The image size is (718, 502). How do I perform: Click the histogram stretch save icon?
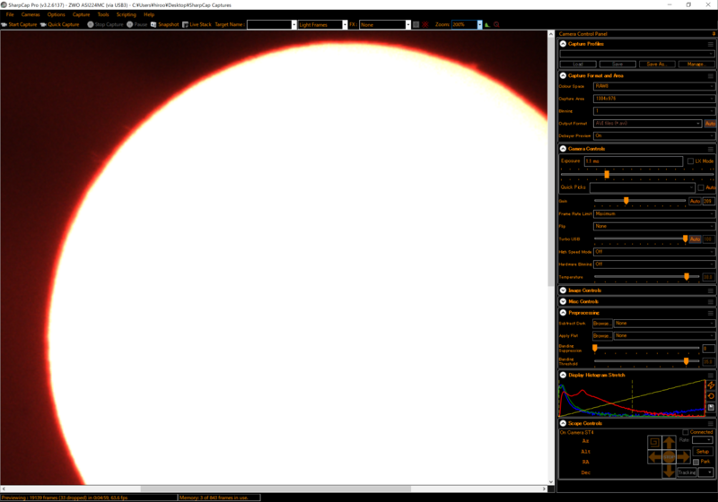coord(711,407)
